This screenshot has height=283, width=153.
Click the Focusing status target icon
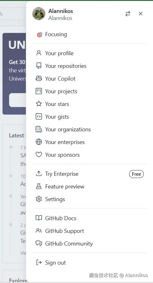[x=39, y=34]
